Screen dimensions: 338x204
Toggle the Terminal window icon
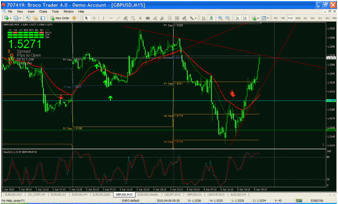click(43, 18)
